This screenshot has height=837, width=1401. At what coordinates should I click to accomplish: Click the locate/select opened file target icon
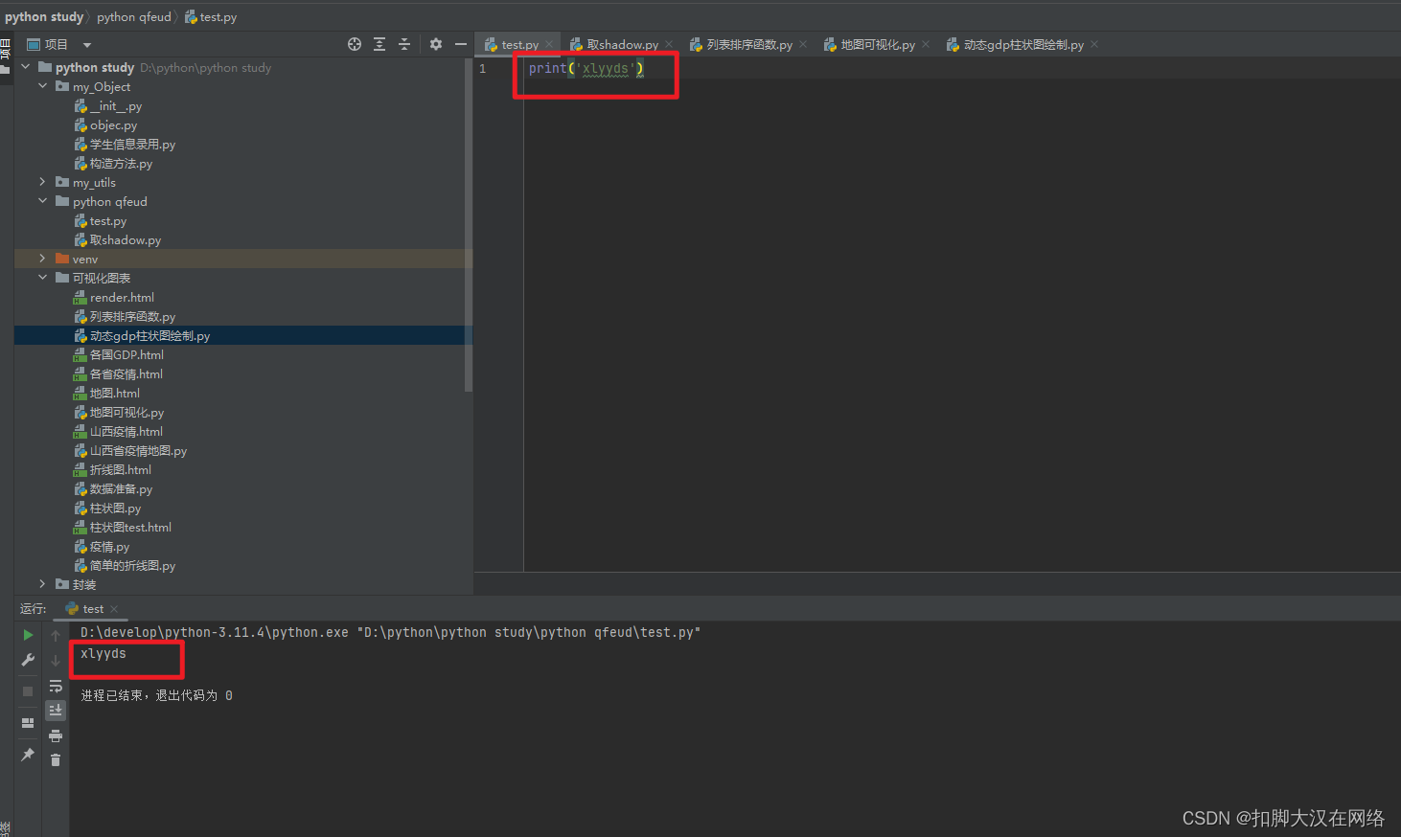(355, 44)
